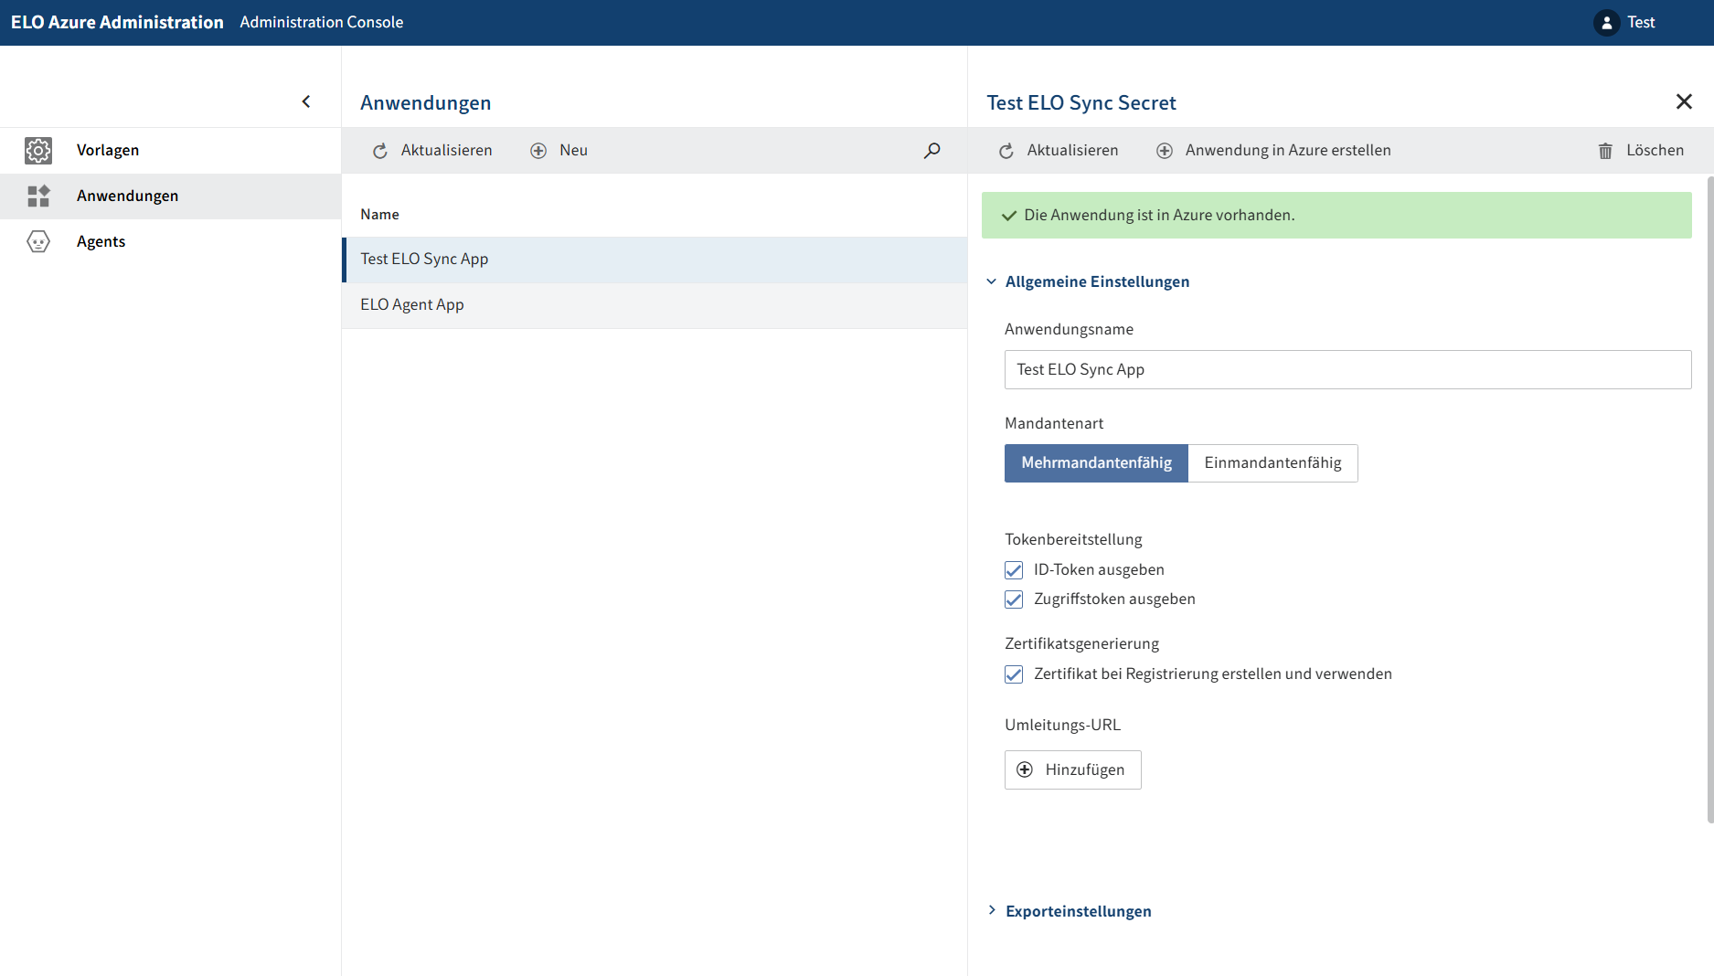Click the plus icon next to Neu
1714x976 pixels.
tap(538, 151)
